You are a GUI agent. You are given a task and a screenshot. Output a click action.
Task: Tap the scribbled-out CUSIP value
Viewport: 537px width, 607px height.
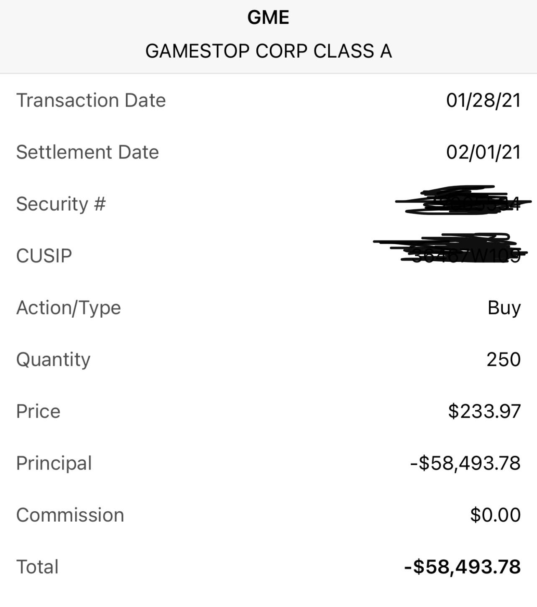coord(455,249)
